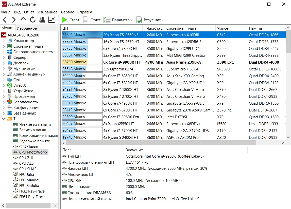
Task: Expand the DirectX tree node
Action: pos(4,85)
